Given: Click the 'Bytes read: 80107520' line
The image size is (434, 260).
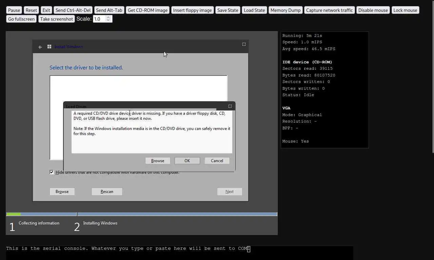Looking at the screenshot, I should coord(309,75).
